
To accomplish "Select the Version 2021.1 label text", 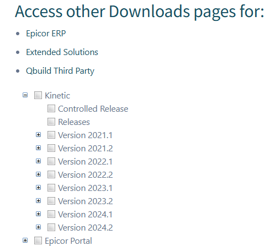I will 85,135.
